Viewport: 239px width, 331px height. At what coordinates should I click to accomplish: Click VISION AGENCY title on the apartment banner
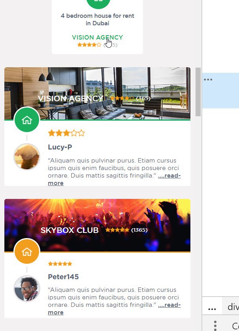click(71, 98)
